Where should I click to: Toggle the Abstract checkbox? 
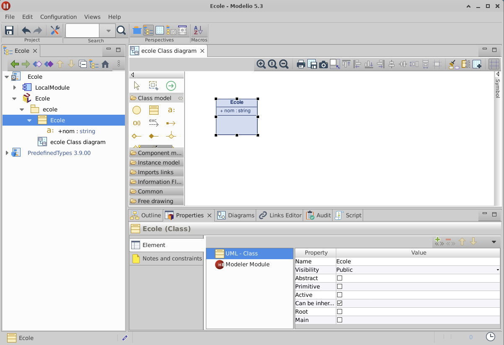[340, 278]
